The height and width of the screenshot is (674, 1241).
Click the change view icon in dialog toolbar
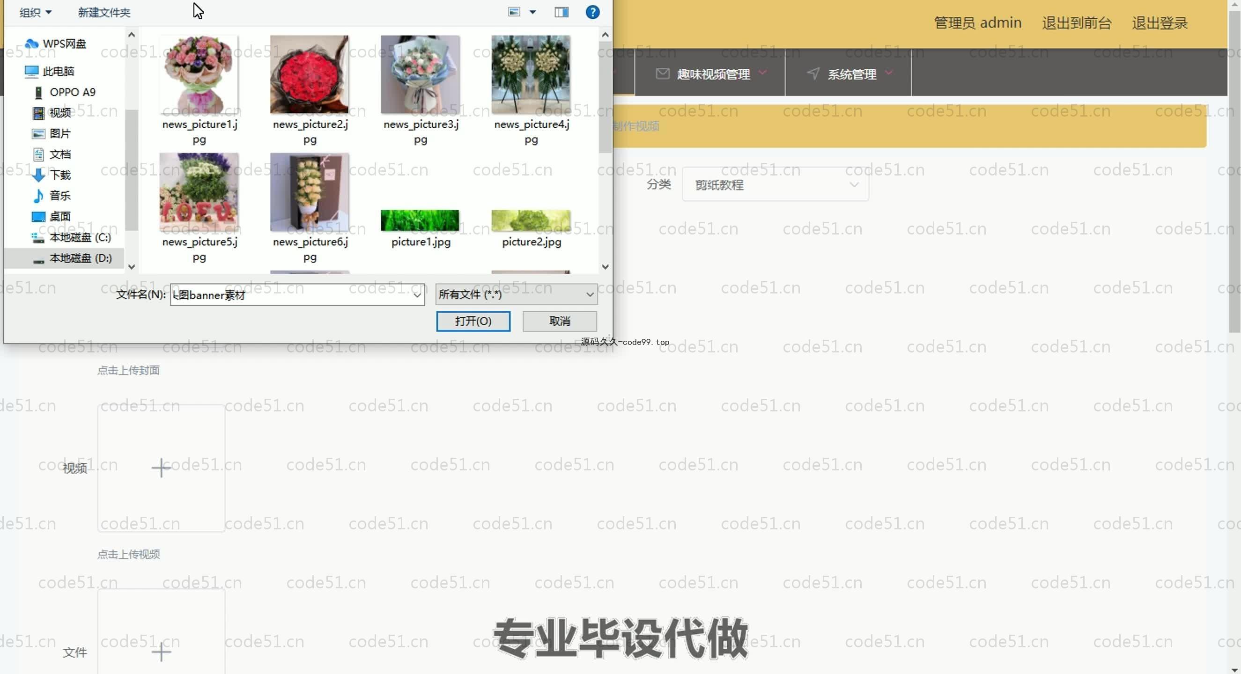tap(514, 12)
